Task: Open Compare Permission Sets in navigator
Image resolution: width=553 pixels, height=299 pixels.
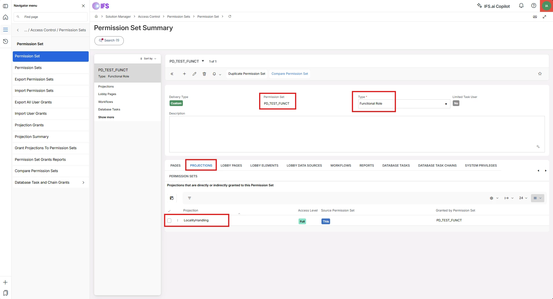Action: click(51, 171)
